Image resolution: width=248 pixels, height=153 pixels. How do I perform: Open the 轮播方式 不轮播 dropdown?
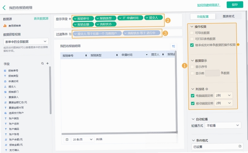[x=223, y=125]
